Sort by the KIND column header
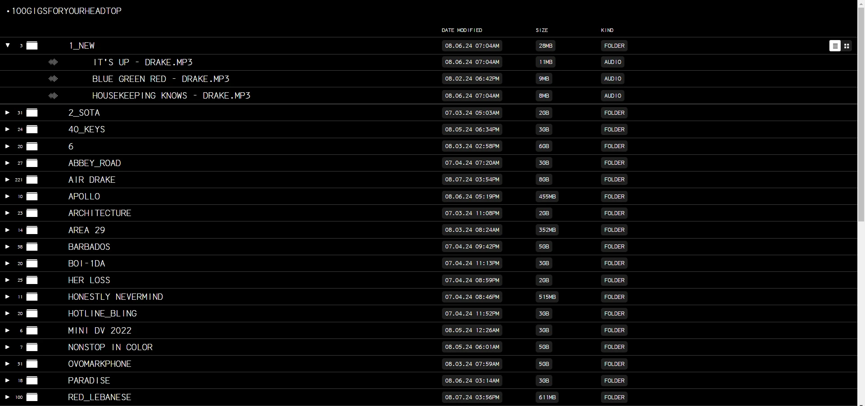 pyautogui.click(x=607, y=30)
